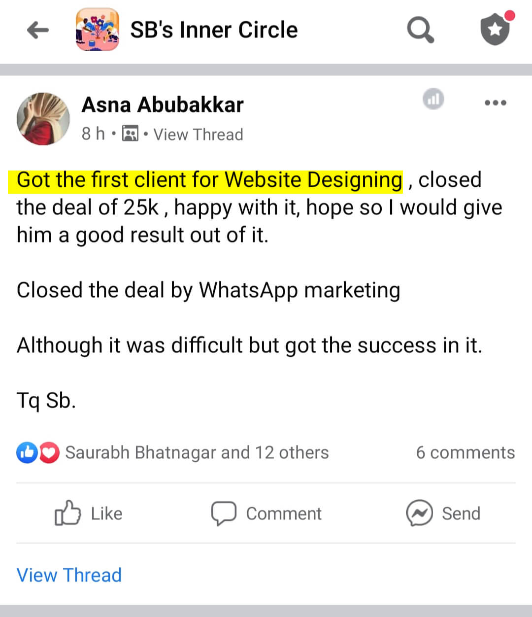Open the group search icon

(420, 30)
